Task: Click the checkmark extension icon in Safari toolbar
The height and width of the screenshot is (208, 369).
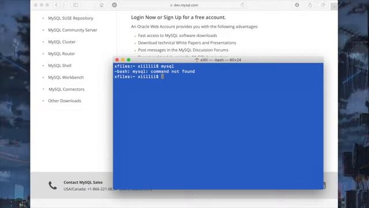Action: (x=114, y=5)
